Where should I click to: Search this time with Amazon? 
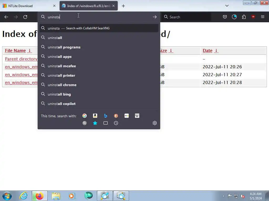click(x=95, y=116)
